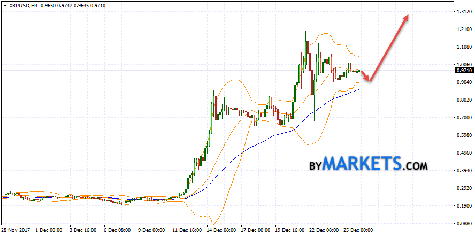Select the current price tag 0.9710

pyautogui.click(x=463, y=70)
